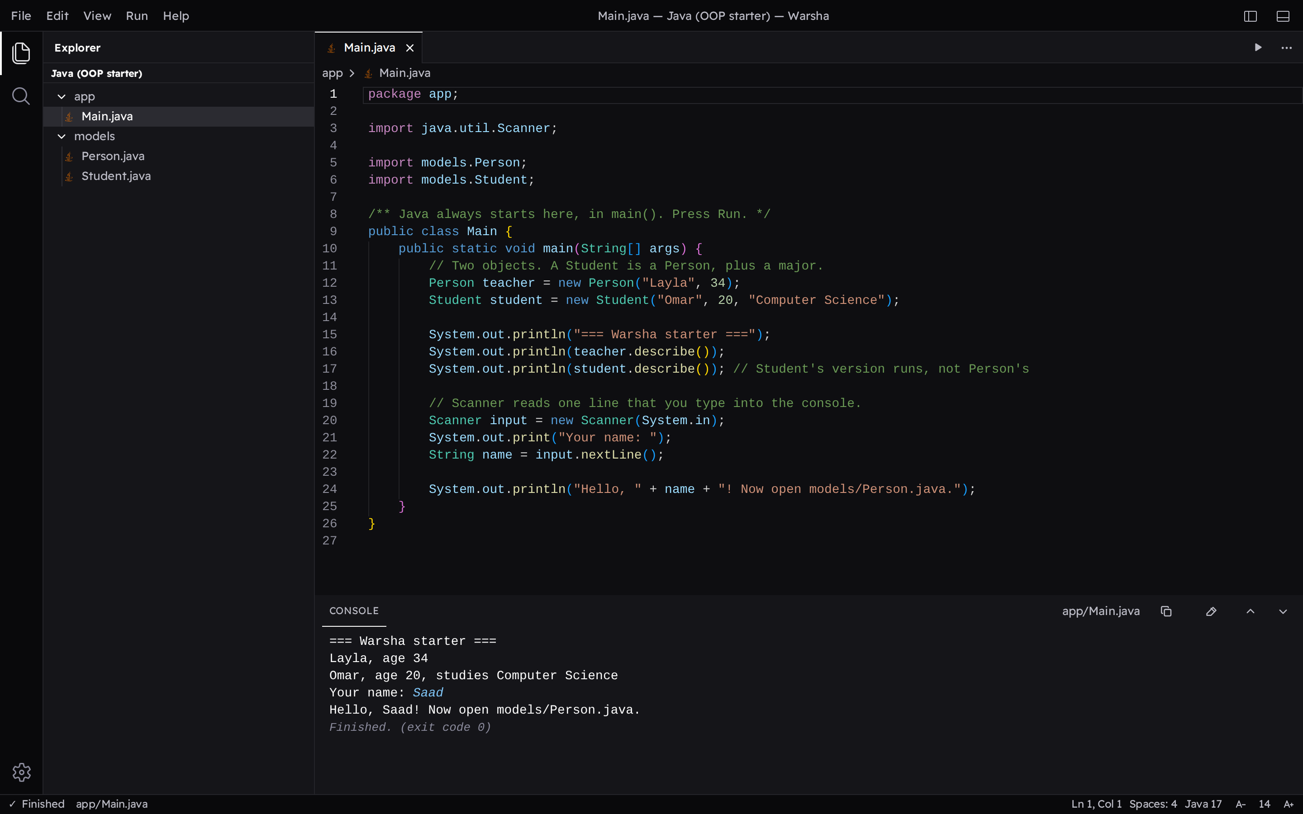Image resolution: width=1303 pixels, height=814 pixels.
Task: Click the app/Main.java label in console header
Action: coord(1101,611)
